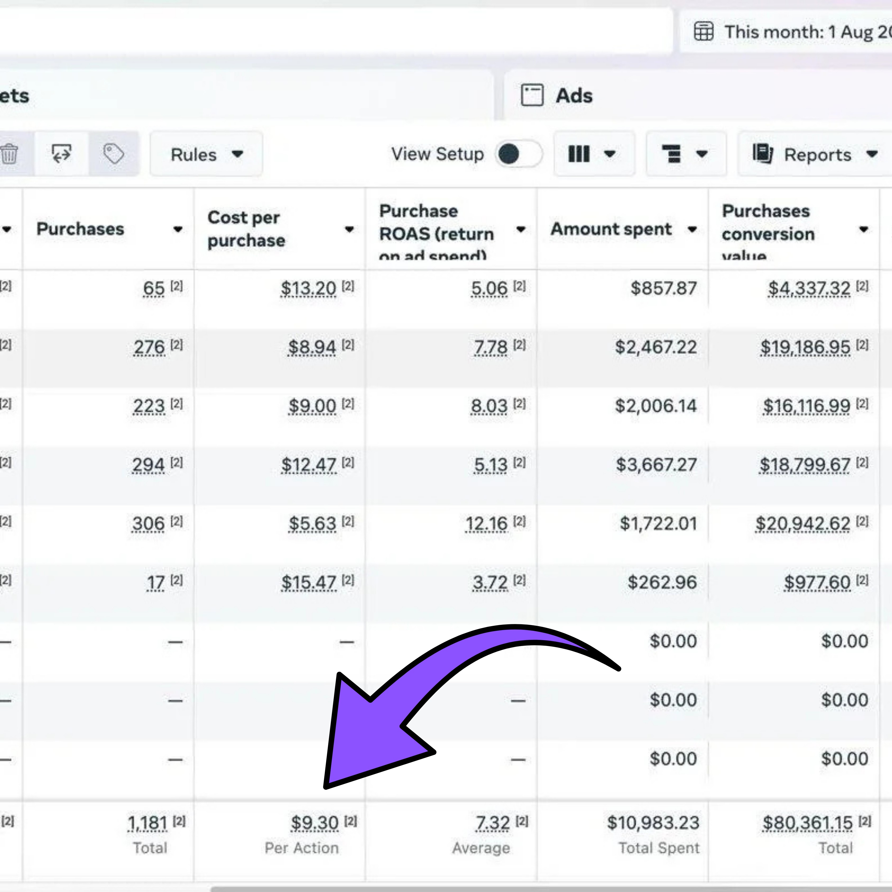Image resolution: width=892 pixels, height=892 pixels.
Task: Click amount spent $3,667.27
Action: (x=657, y=465)
